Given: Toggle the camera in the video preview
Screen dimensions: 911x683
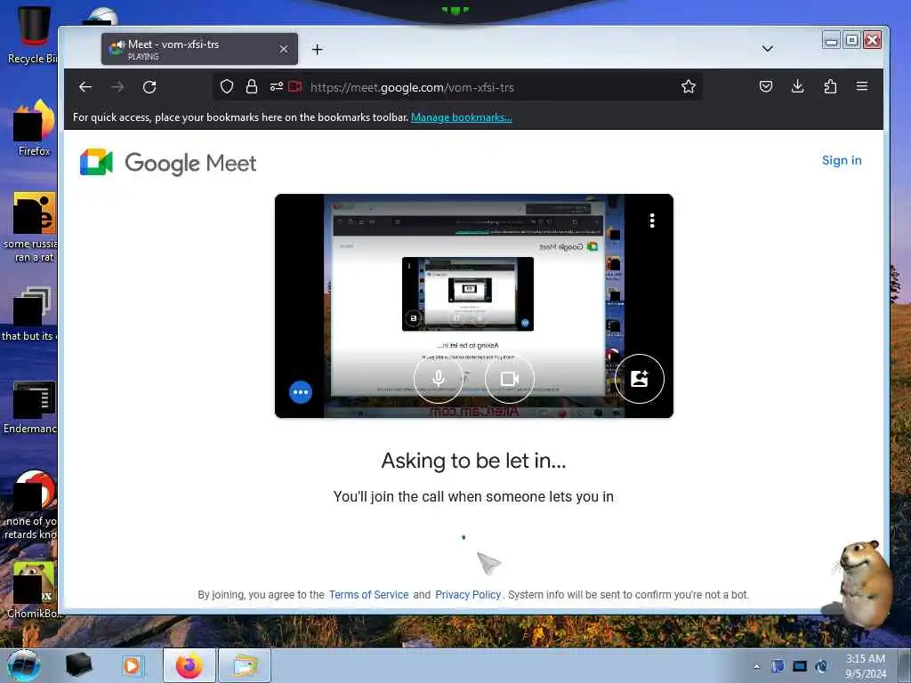Looking at the screenshot, I should (x=510, y=379).
